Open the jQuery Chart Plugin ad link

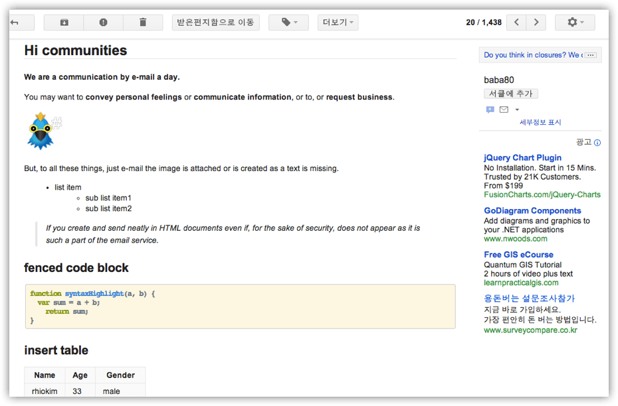(522, 158)
